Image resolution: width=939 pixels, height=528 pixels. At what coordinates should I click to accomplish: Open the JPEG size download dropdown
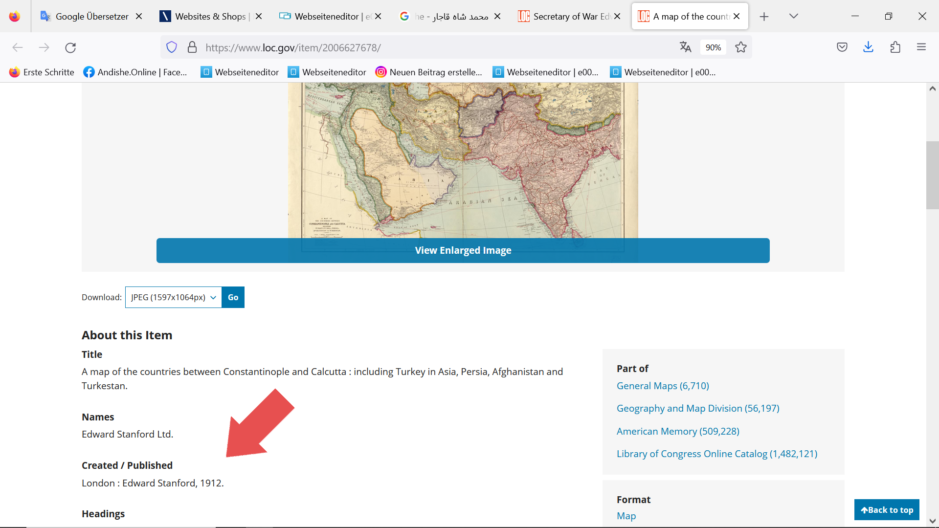pyautogui.click(x=173, y=297)
